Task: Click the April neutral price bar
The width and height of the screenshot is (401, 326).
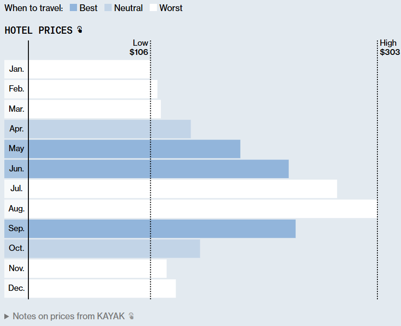Action: [x=110, y=129]
